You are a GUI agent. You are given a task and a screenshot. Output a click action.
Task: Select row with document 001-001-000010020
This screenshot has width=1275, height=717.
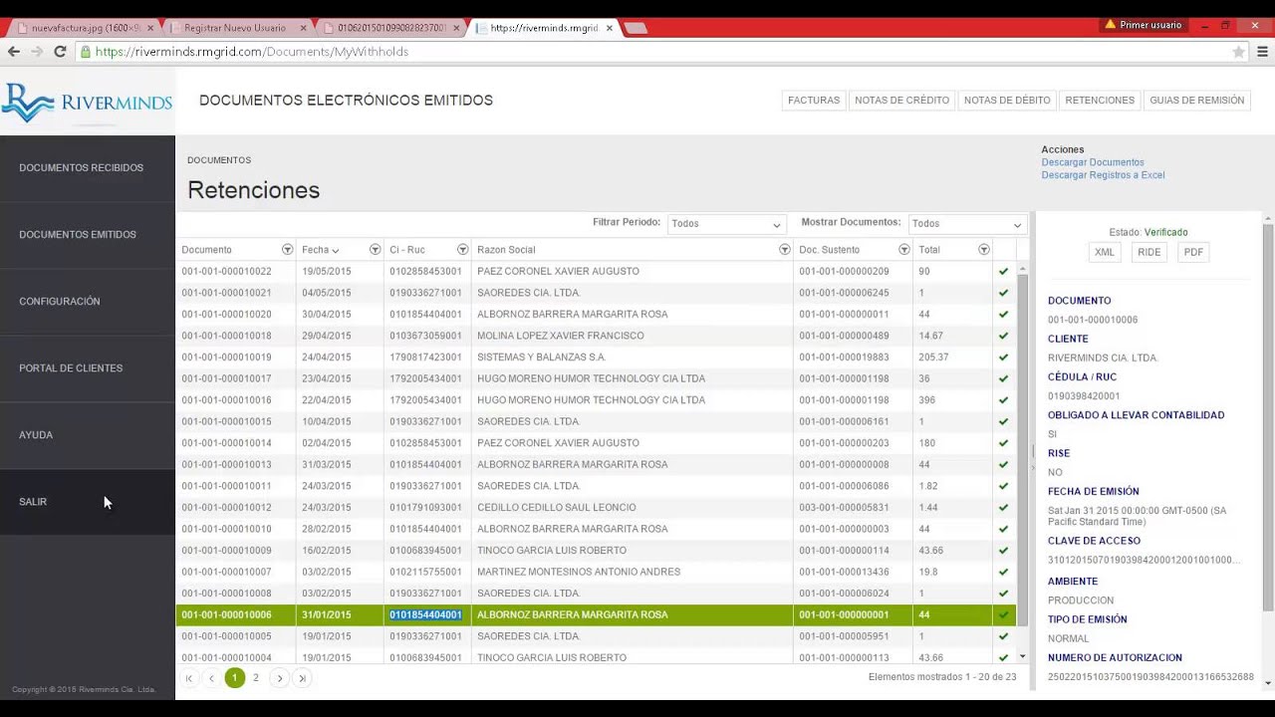(x=597, y=315)
